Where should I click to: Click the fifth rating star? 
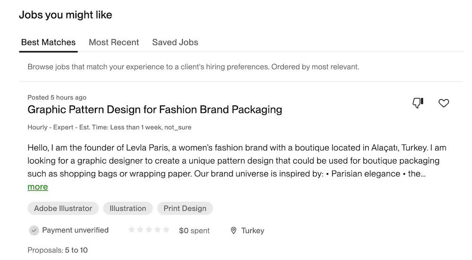coord(166,230)
